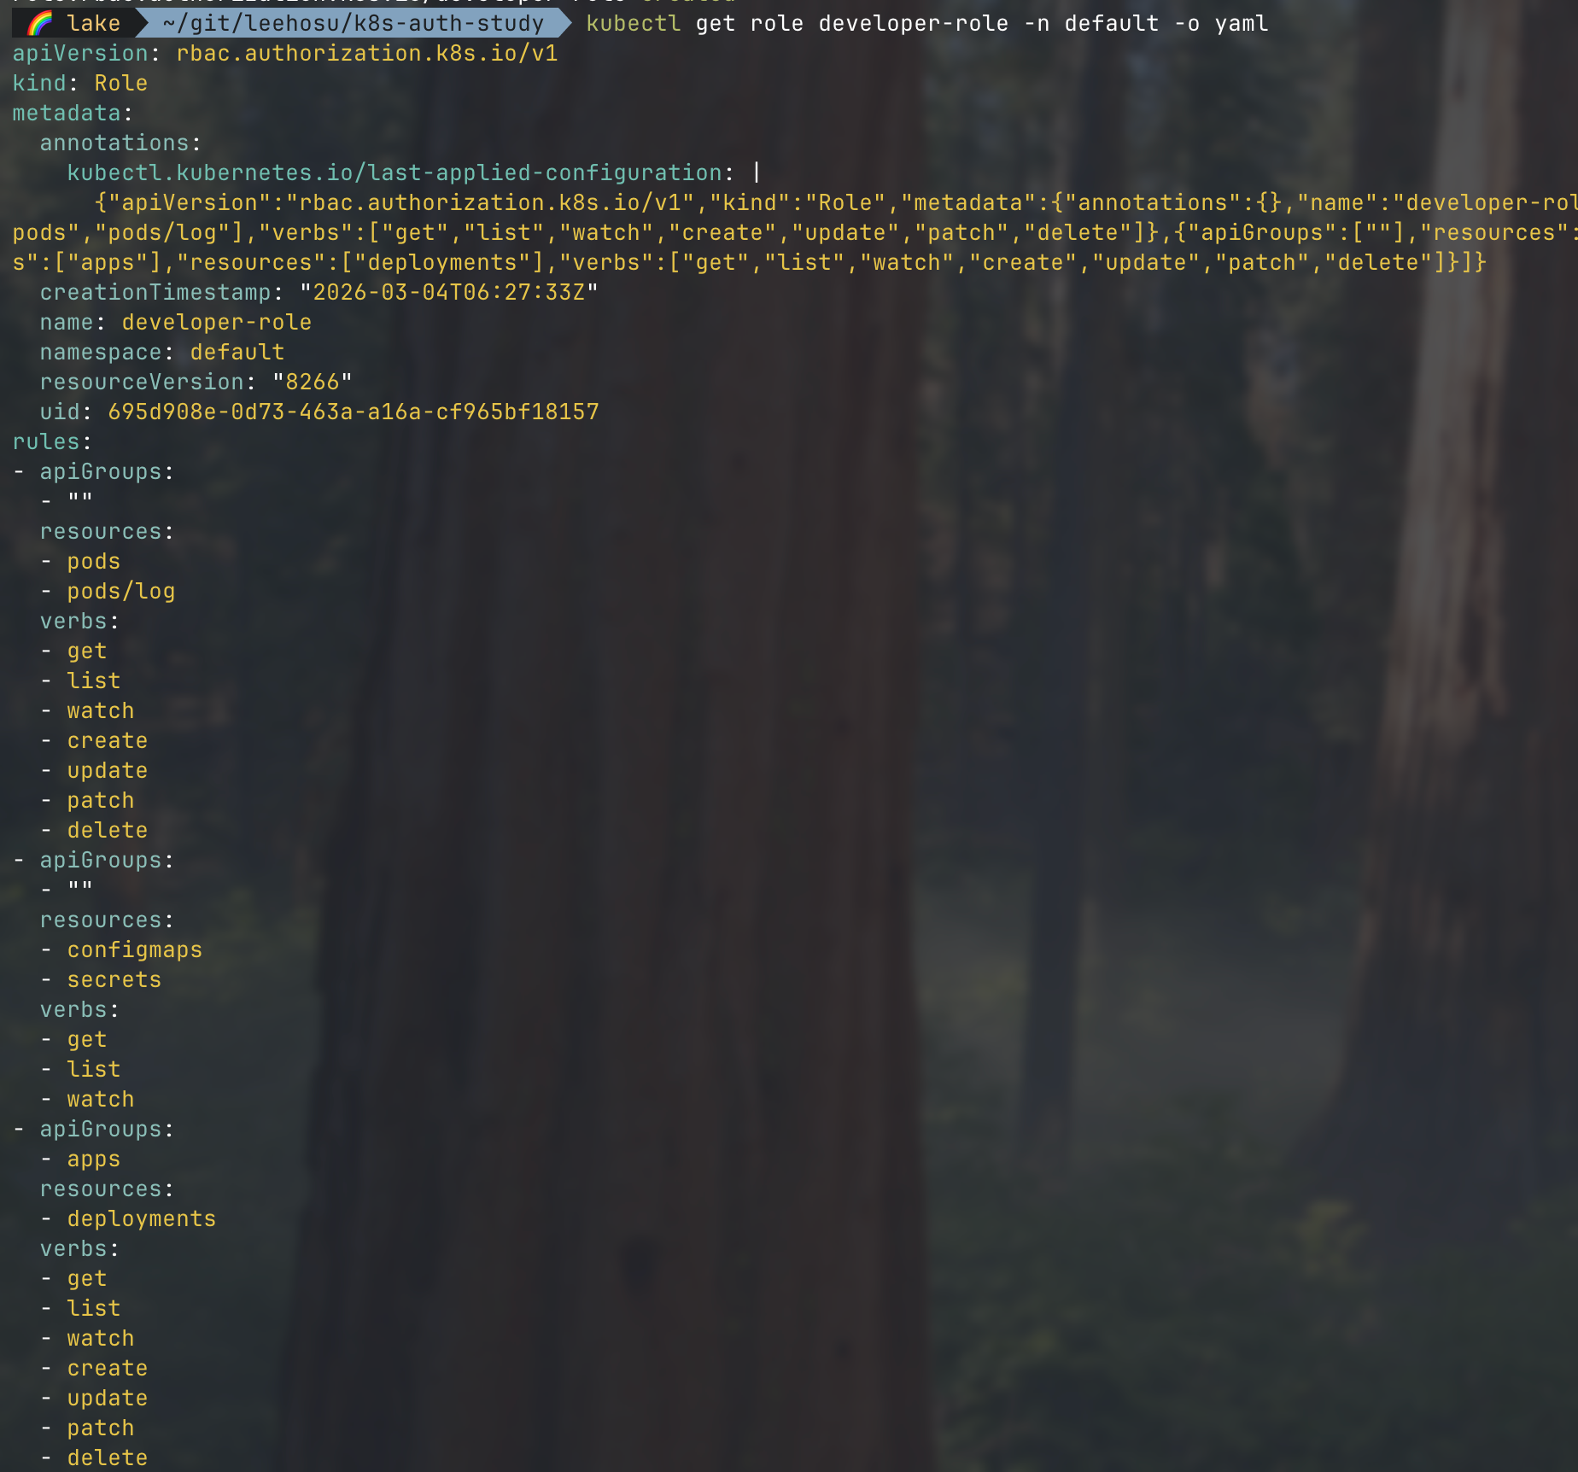Click the apiVersion rbac.authorization.k8s.io/v1 line
Viewport: 1578px width, 1472px height.
285,53
